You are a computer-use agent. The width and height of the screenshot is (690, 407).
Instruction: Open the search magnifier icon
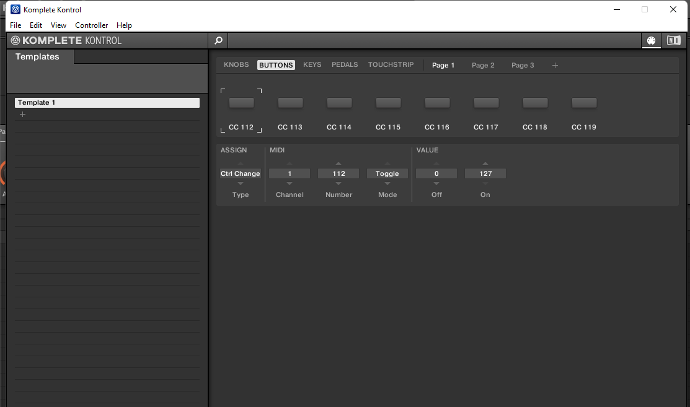click(218, 40)
